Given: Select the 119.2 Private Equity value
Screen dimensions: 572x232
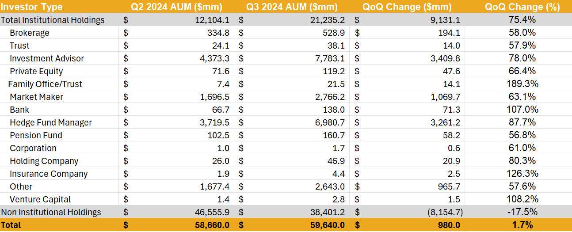Looking at the screenshot, I should (x=335, y=71).
